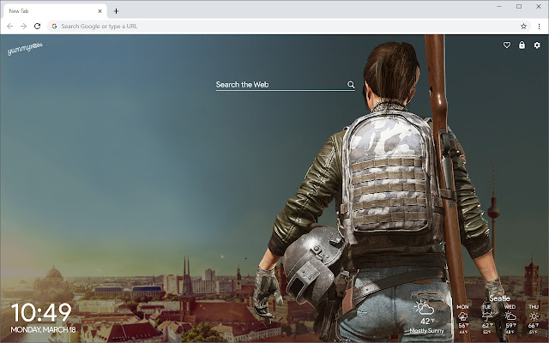The image size is (549, 343).
Task: Click the lock icon on the wallpaper
Action: point(522,45)
